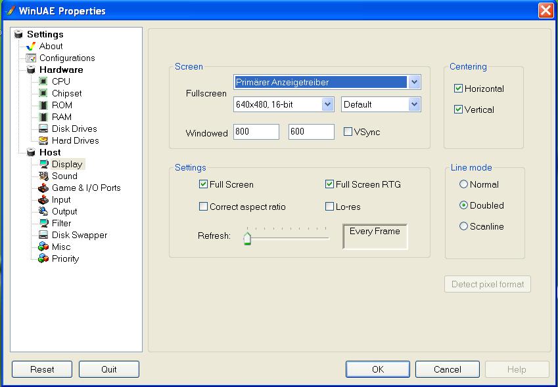
Task: Enable the Lo-res checkbox
Action: pyautogui.click(x=329, y=206)
